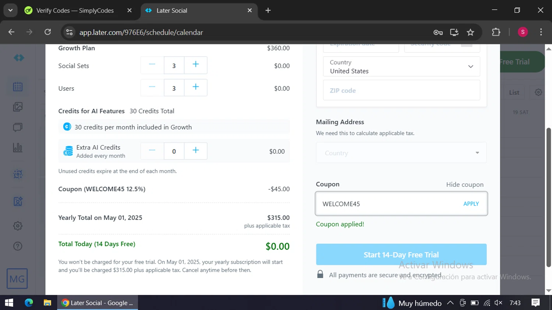Click the "30 credits per month included in Growth" text
Image resolution: width=552 pixels, height=310 pixels.
pyautogui.click(x=133, y=127)
